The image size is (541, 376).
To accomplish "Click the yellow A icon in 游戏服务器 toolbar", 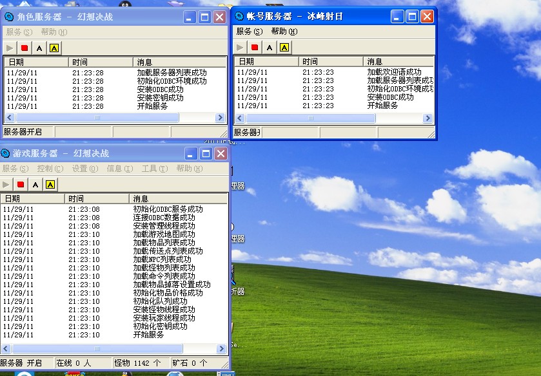I will 50,185.
